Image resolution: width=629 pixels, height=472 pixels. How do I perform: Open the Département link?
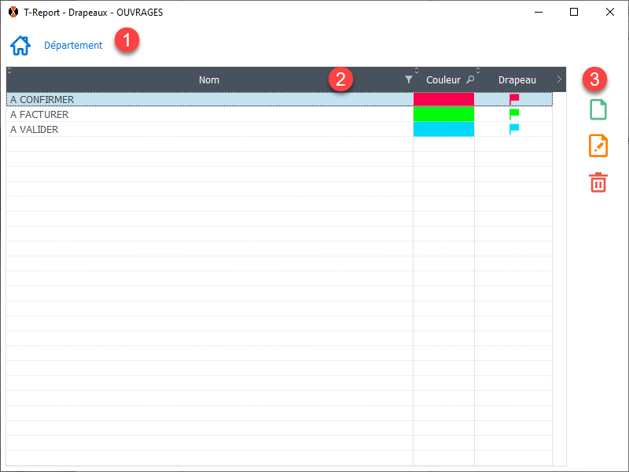coord(73,46)
